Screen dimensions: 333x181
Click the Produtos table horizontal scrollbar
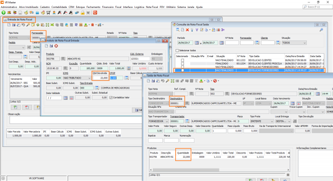[186, 170]
